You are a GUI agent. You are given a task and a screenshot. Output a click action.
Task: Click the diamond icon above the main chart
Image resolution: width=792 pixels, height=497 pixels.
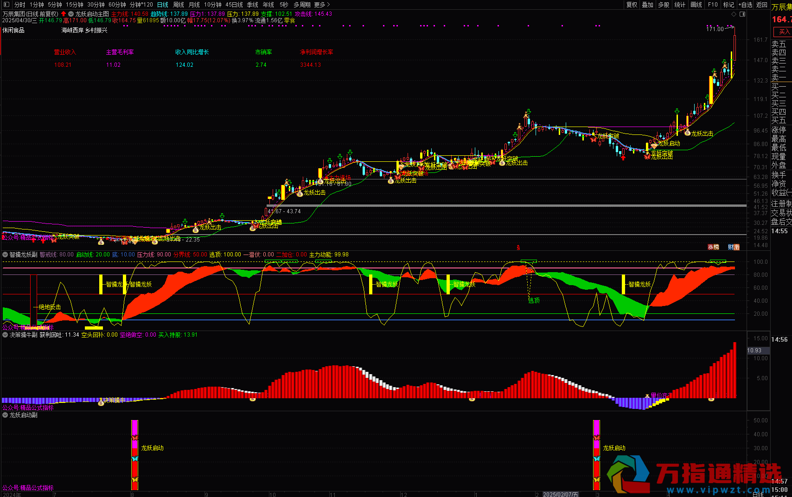[x=734, y=14]
